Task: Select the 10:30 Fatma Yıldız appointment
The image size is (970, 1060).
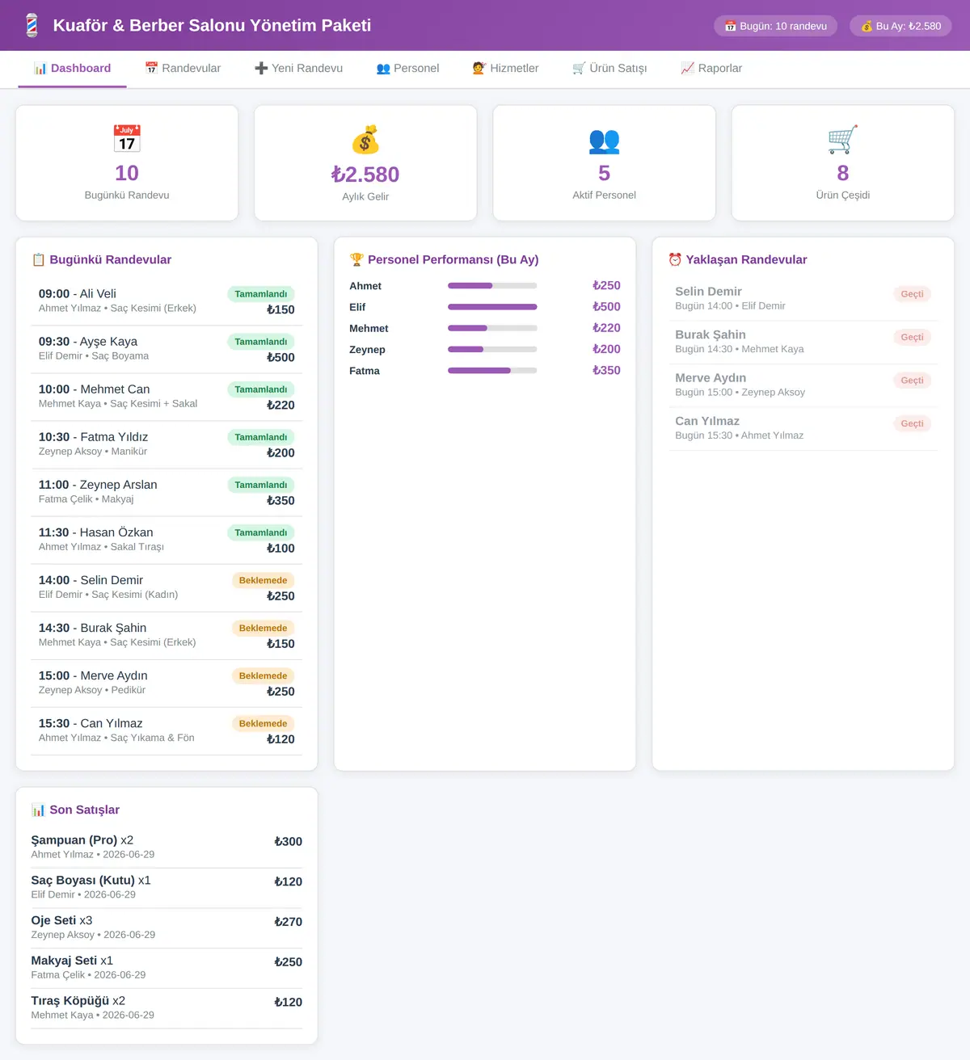Action: [x=167, y=444]
